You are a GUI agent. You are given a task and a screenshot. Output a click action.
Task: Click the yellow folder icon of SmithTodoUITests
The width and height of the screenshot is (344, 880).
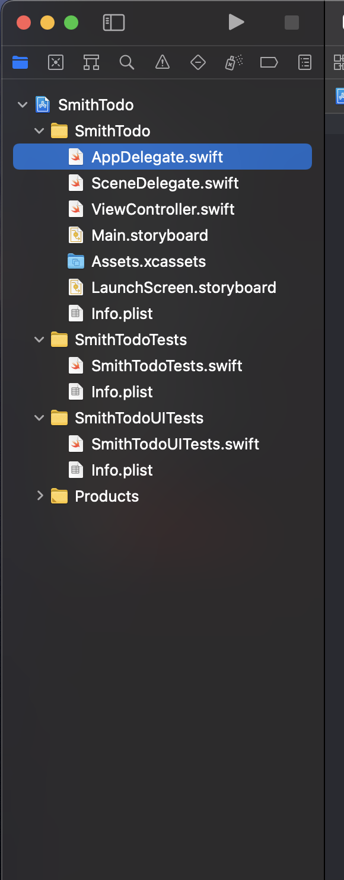pos(59,418)
